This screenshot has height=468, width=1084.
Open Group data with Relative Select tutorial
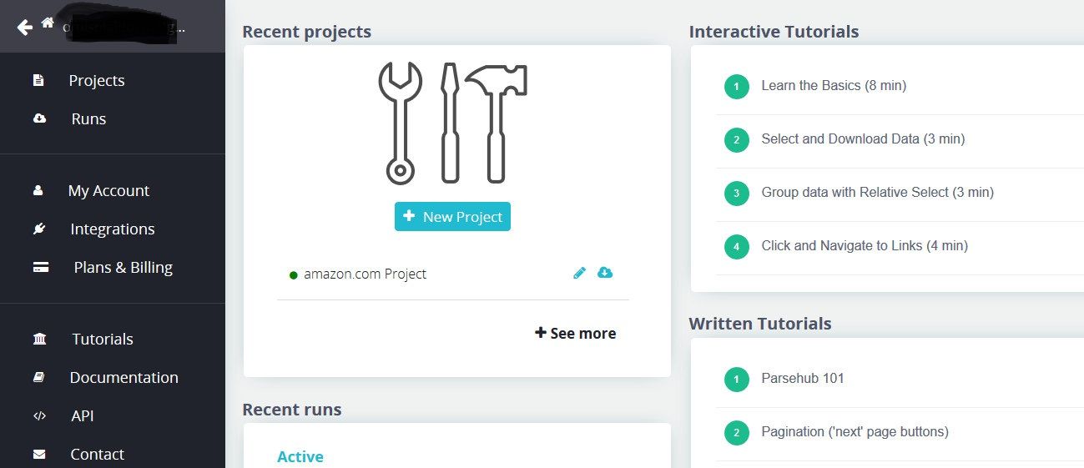click(876, 193)
